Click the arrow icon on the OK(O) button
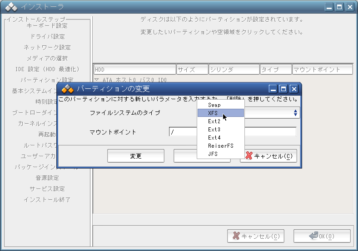Screen dimensions: 358x251 (313, 236)
